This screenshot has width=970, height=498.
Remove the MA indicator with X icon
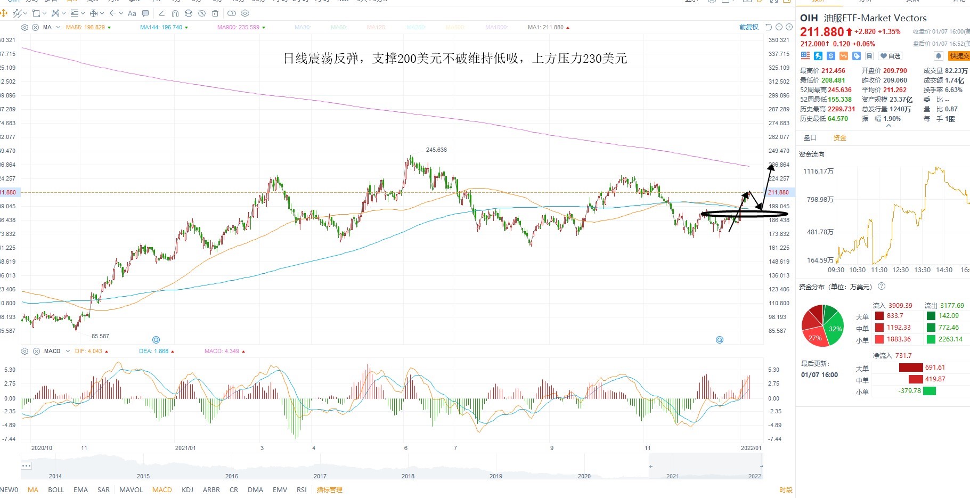35,27
